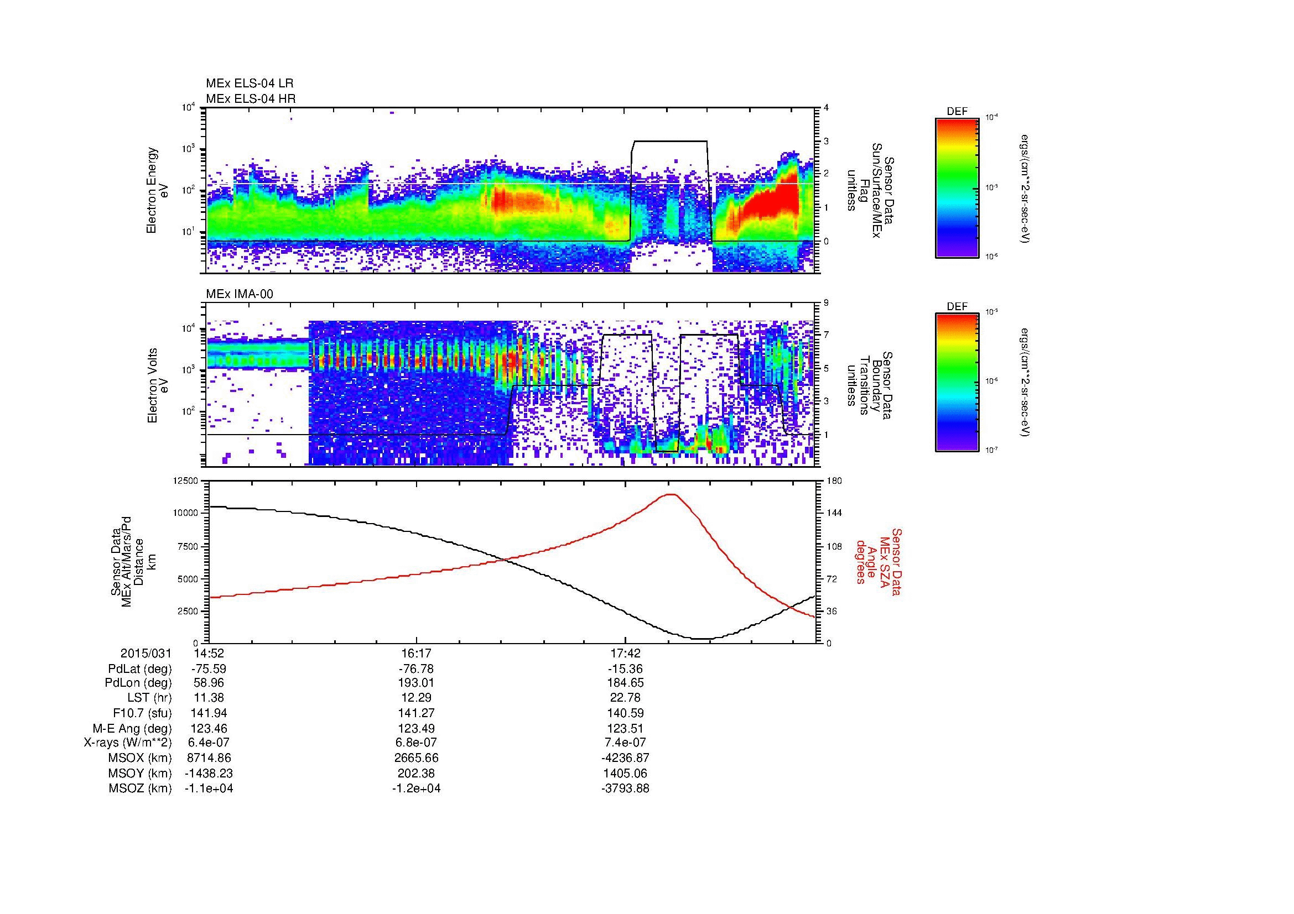Screen dimensions: 1294x914
Task: Click the M-E Ang value '123.51'
Action: pos(626,728)
